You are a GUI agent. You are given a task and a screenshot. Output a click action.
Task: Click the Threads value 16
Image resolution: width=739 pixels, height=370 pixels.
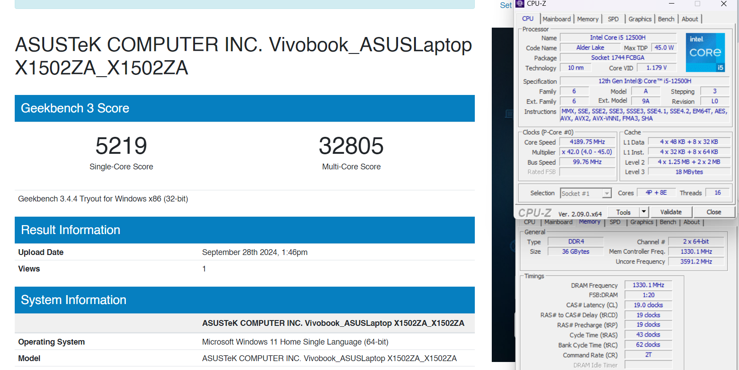[x=718, y=193]
